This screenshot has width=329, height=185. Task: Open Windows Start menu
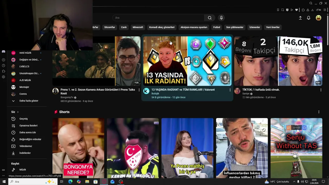(4, 182)
